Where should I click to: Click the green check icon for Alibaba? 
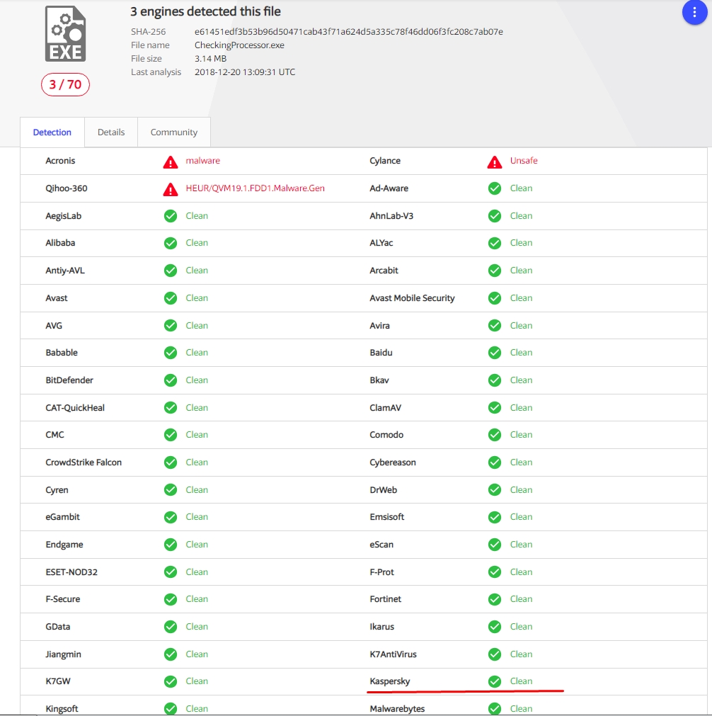pos(171,243)
